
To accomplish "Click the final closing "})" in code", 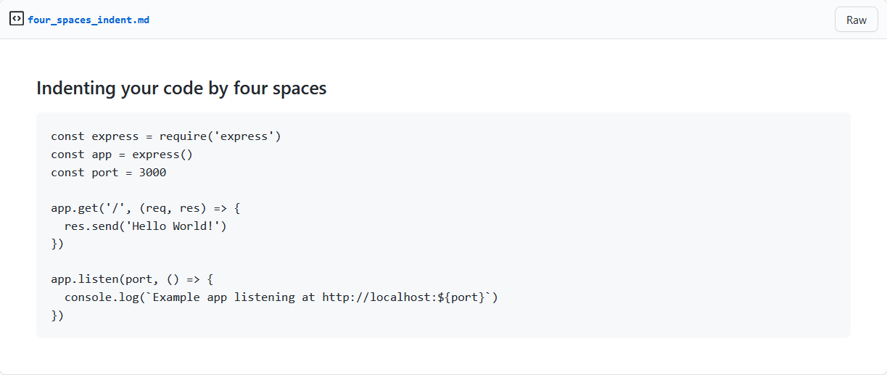I will (57, 315).
